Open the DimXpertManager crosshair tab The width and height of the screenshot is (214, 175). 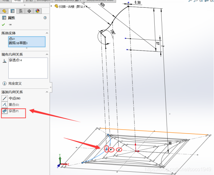click(29, 11)
